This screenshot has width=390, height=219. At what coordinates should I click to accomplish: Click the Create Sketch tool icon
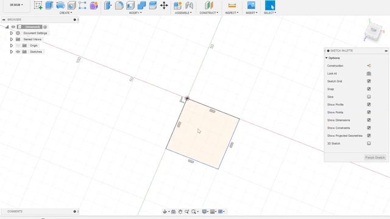(38, 5)
